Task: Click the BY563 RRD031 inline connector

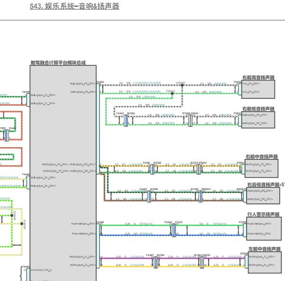Action: point(200,196)
